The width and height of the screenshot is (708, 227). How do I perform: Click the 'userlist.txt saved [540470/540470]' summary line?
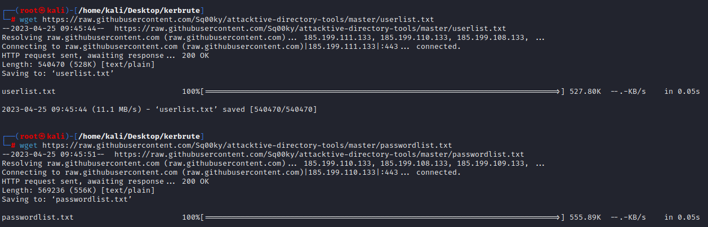pyautogui.click(x=159, y=109)
